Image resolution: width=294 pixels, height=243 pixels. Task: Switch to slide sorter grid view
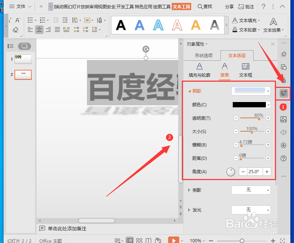point(139,240)
